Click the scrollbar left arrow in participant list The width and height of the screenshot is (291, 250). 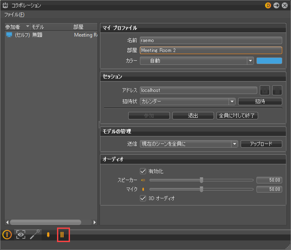point(7,222)
